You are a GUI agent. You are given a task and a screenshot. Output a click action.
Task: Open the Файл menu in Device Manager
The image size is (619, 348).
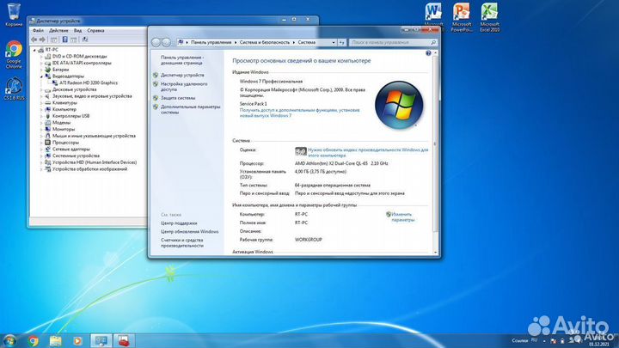coord(39,30)
